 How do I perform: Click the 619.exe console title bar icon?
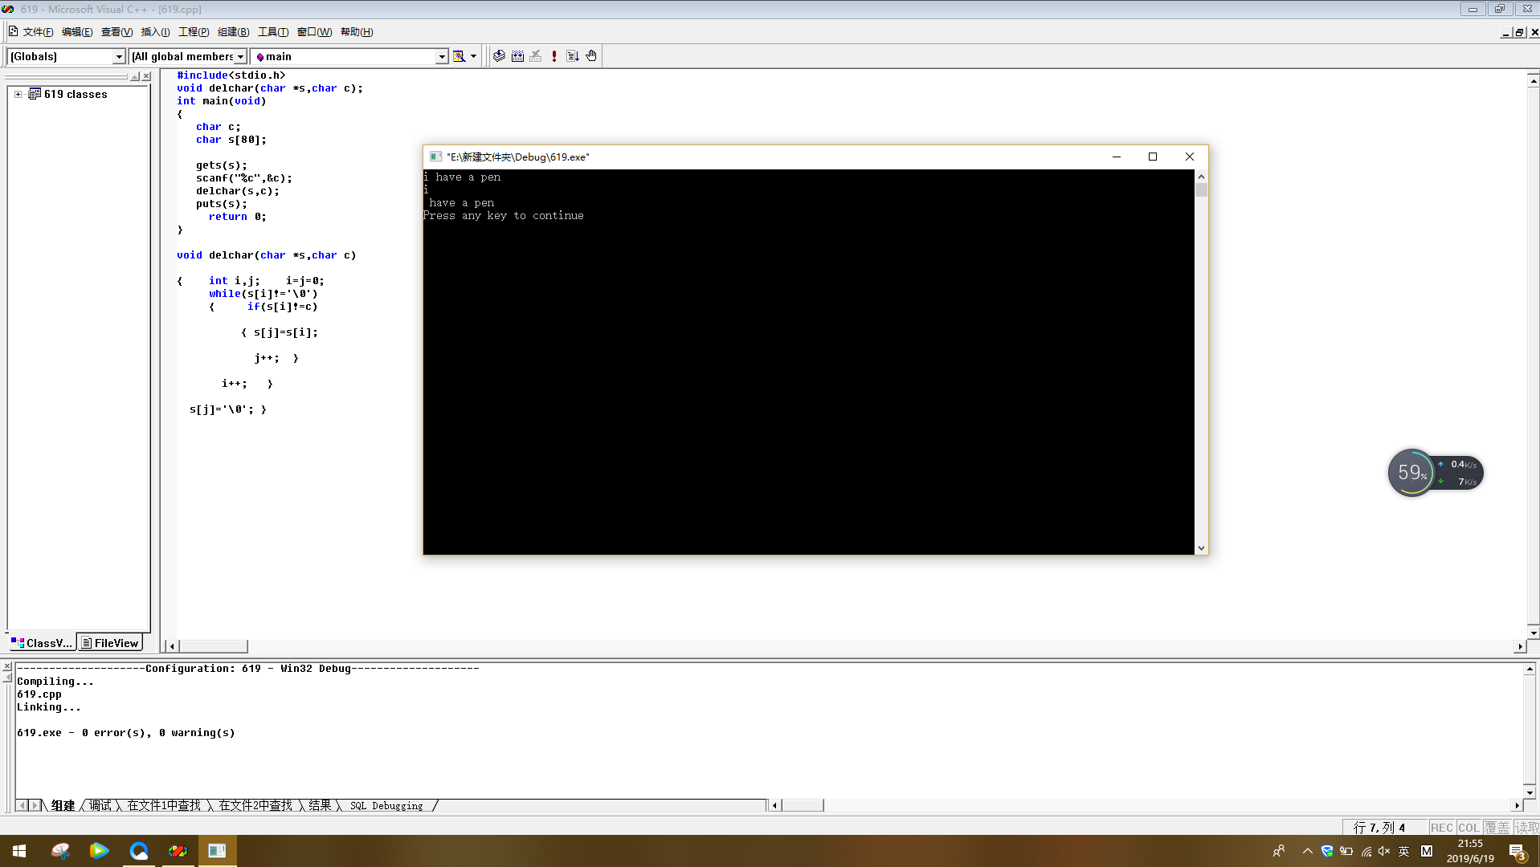(435, 157)
